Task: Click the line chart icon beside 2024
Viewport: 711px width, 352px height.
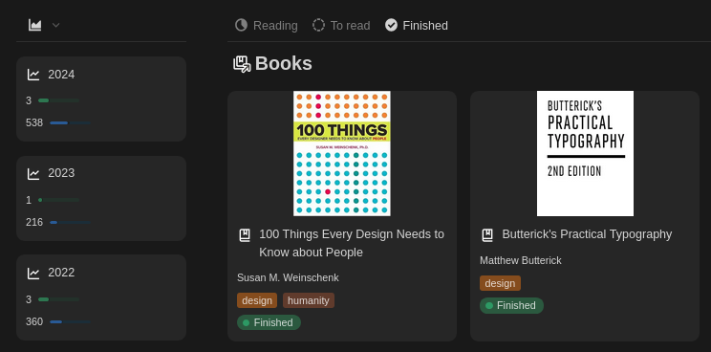Action: click(x=33, y=75)
